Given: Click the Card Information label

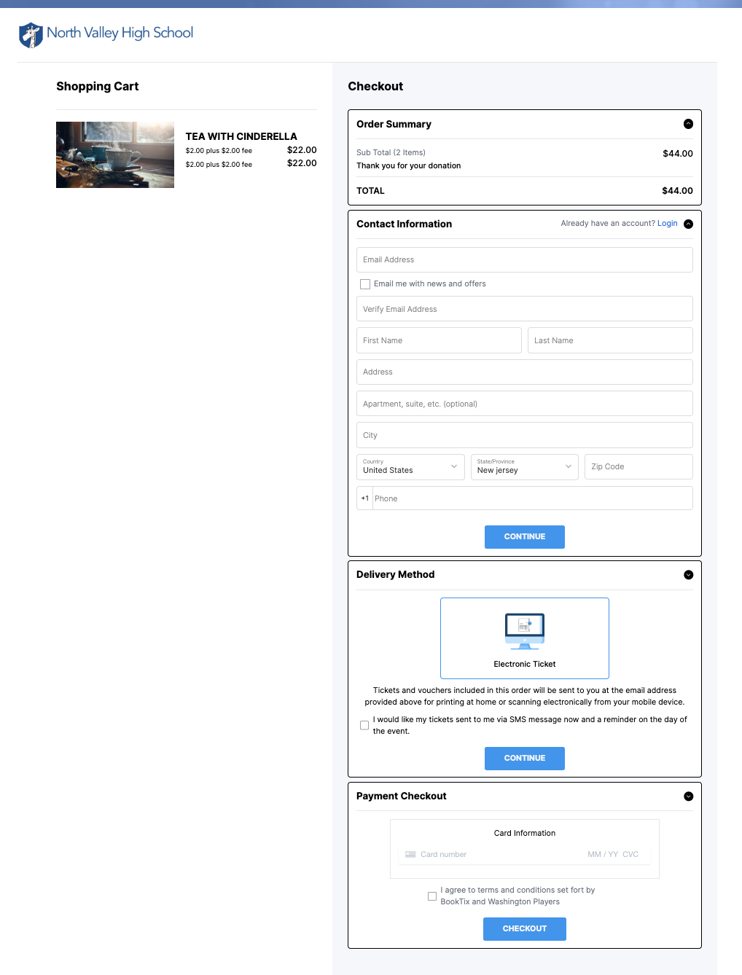Looking at the screenshot, I should point(525,833).
